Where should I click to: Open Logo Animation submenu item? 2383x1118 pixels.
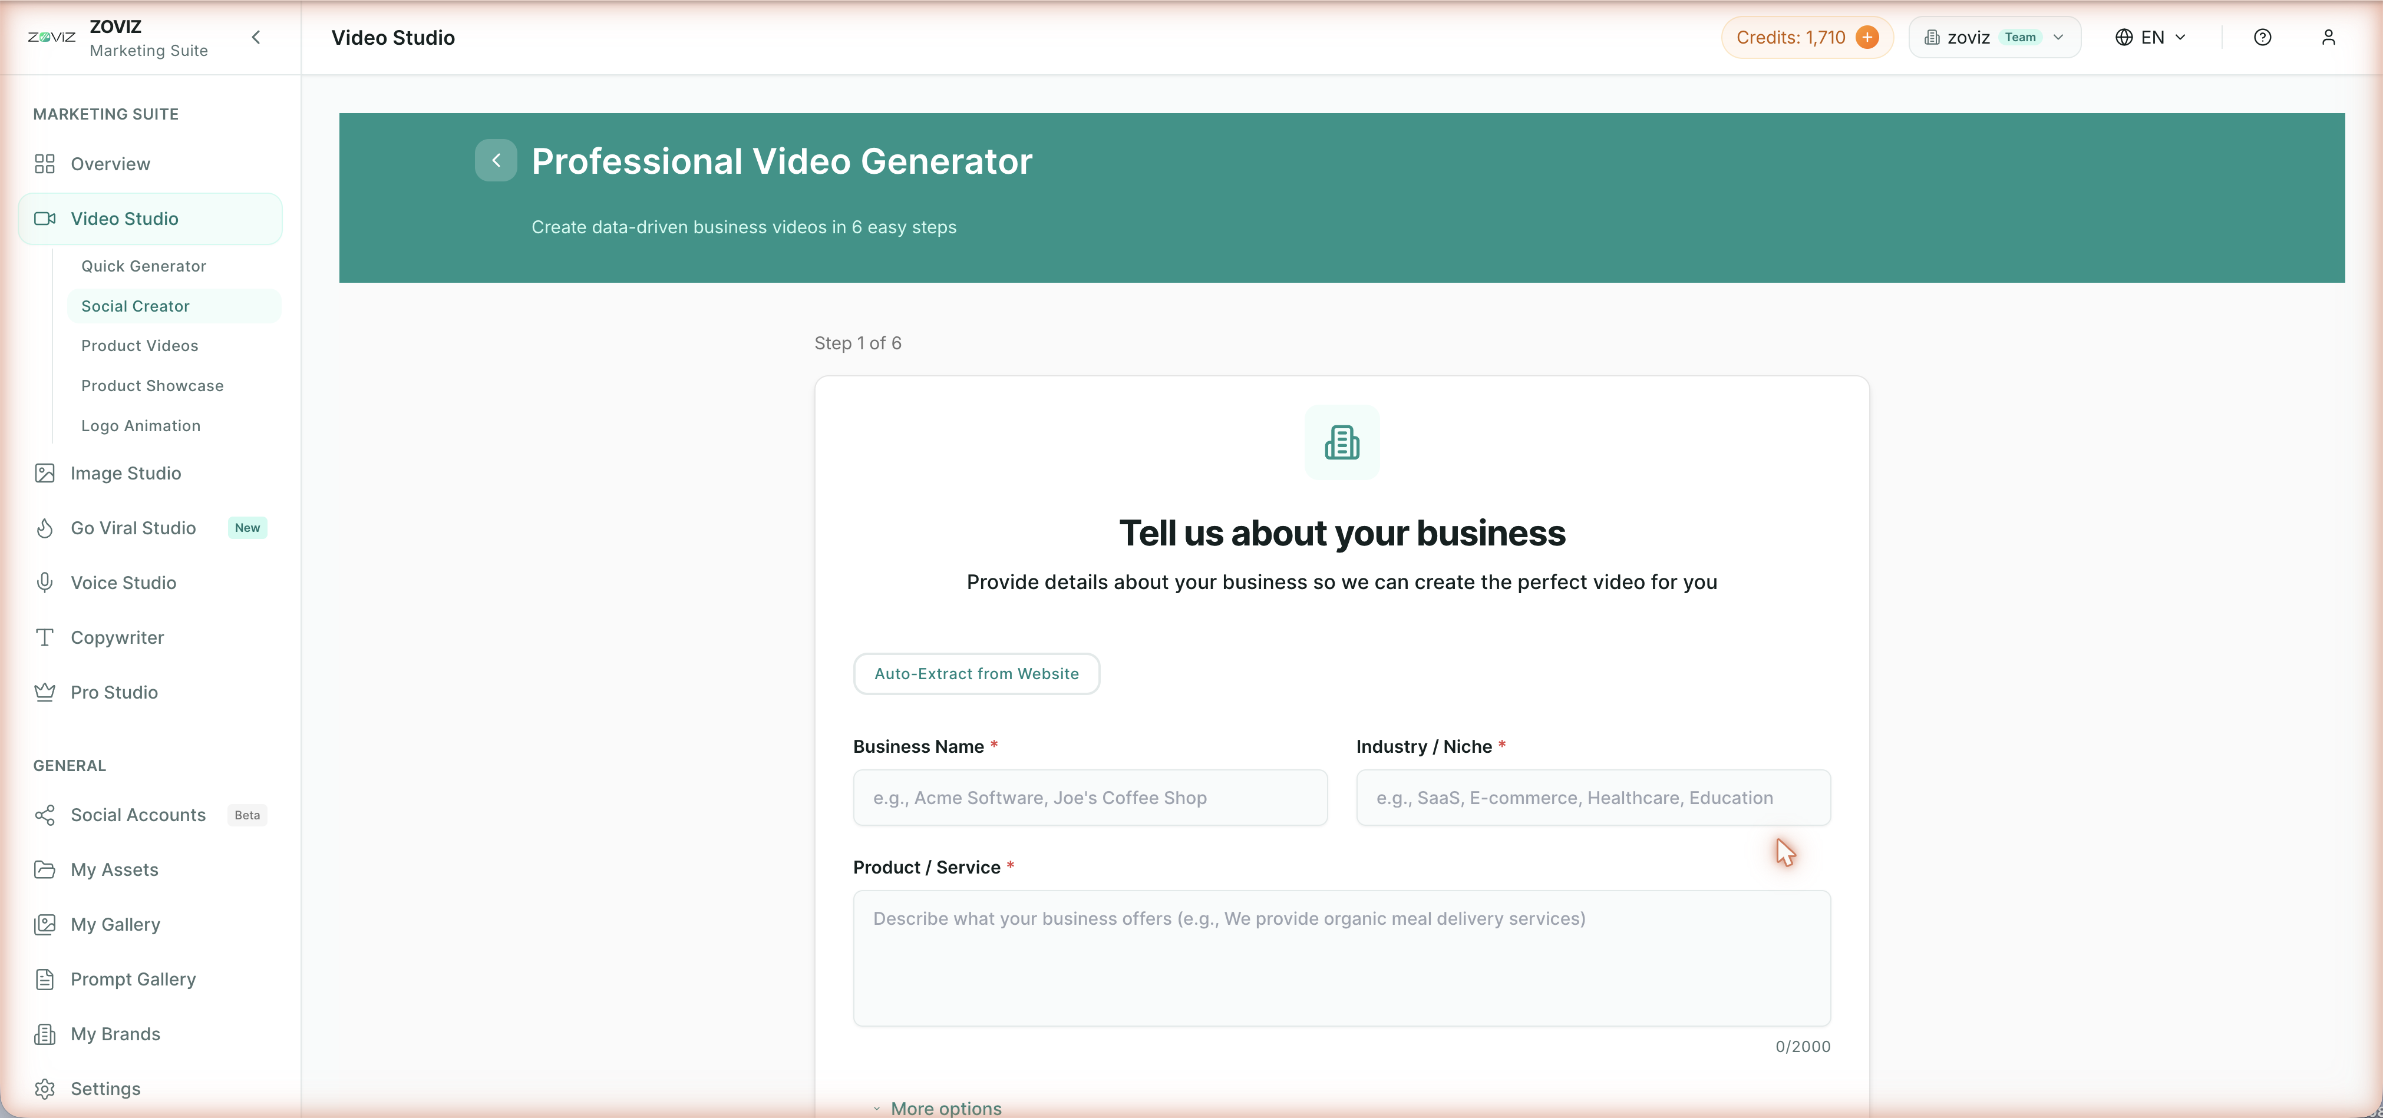pos(173,425)
